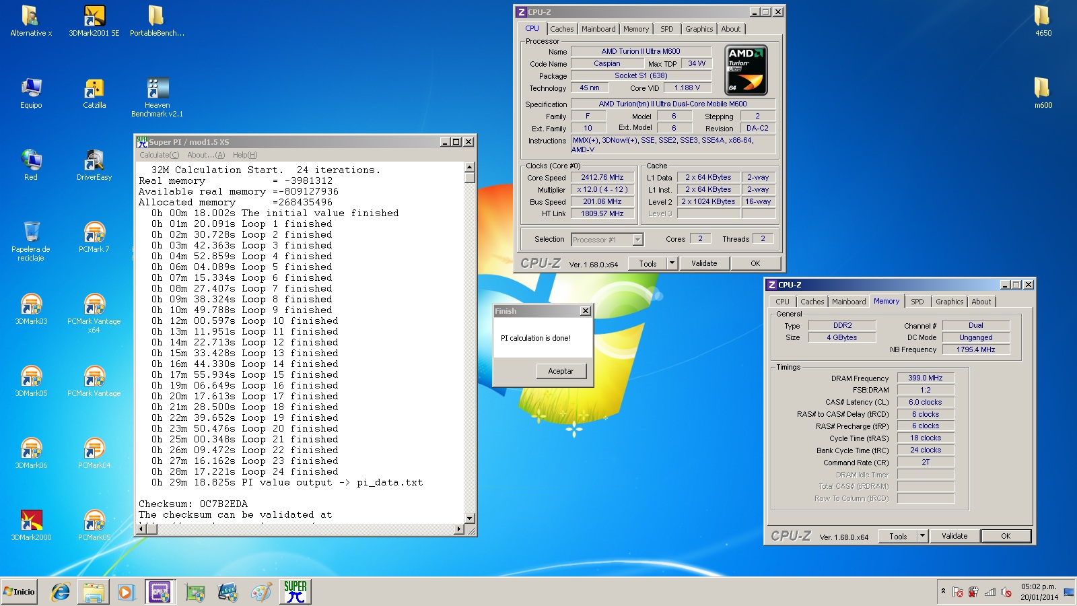Click the Core Speed 2412.76 MHz value
The height and width of the screenshot is (606, 1077).
click(x=602, y=178)
